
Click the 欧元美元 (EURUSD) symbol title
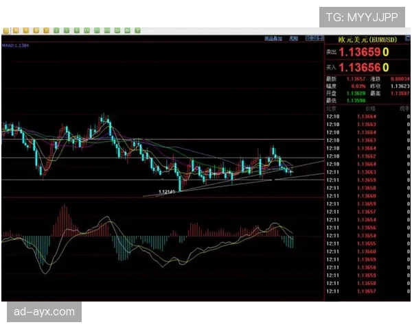[x=367, y=40]
